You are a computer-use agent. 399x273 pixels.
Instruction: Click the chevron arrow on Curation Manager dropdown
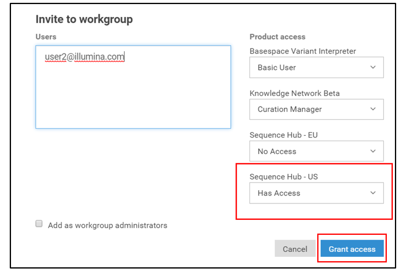[x=373, y=109]
